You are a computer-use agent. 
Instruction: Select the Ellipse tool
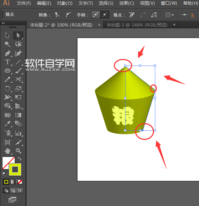pyautogui.click(x=8, y=71)
